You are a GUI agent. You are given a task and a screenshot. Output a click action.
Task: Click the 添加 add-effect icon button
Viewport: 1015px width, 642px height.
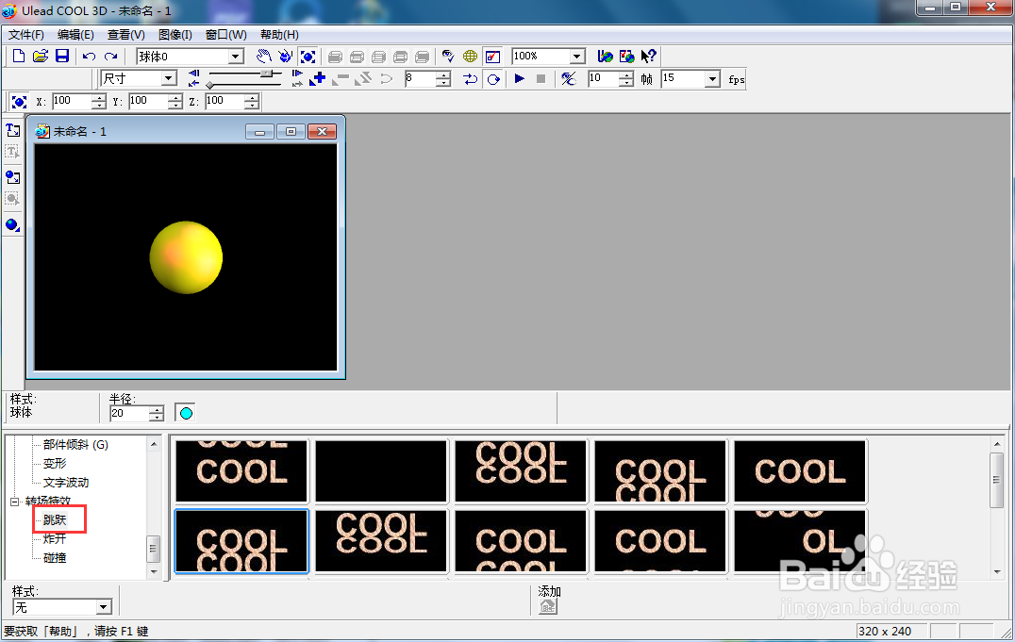coord(548,606)
